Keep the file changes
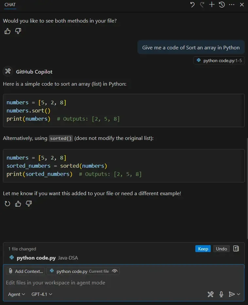 pos(203,249)
